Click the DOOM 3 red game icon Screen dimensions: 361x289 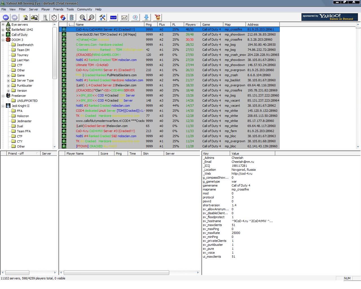[x=8, y=40]
